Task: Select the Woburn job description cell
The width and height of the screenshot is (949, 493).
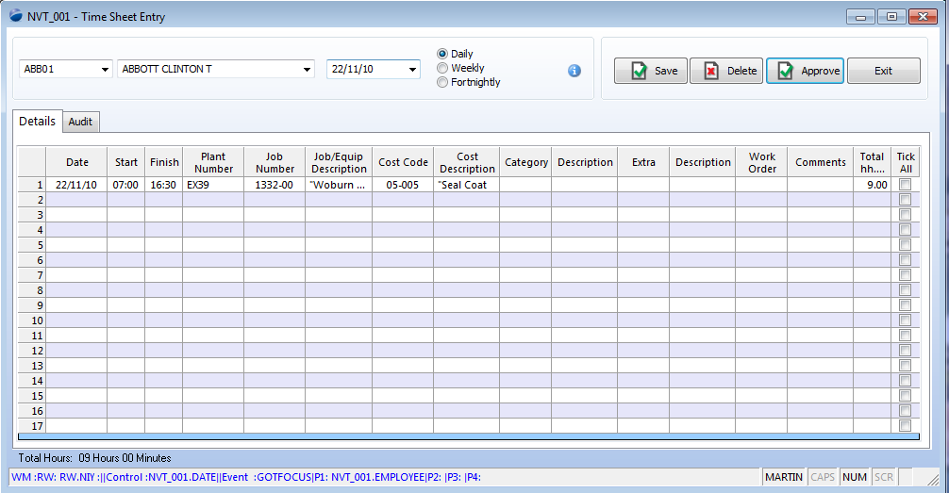Action: click(x=339, y=185)
